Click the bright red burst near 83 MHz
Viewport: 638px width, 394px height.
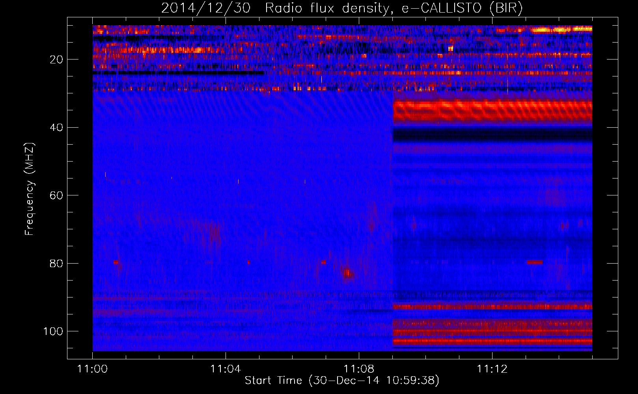[348, 273]
